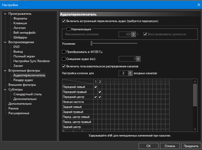Go to Веб-интерфейс settings
This screenshot has height=150, width=202.
click(25, 33)
